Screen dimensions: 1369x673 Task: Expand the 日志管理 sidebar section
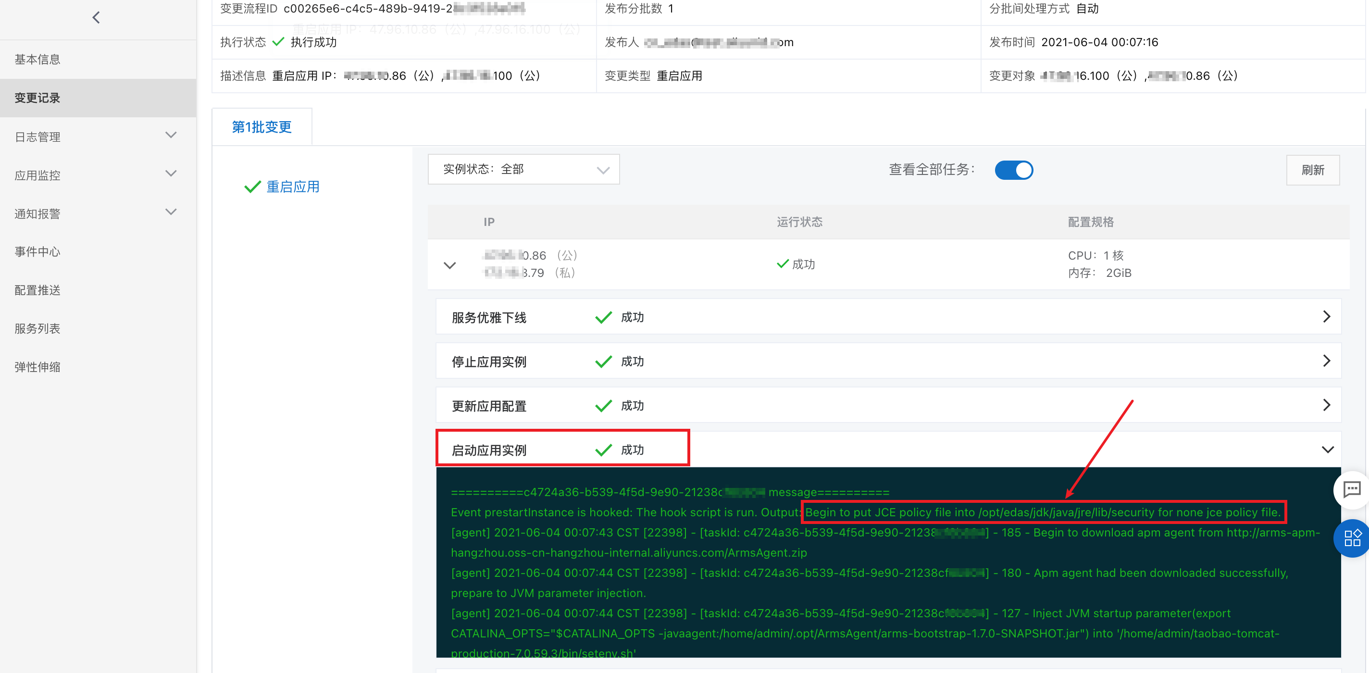[x=171, y=135]
